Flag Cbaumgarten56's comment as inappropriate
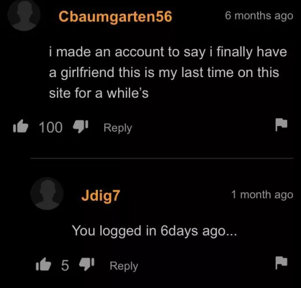The image size is (301, 288). tap(281, 125)
